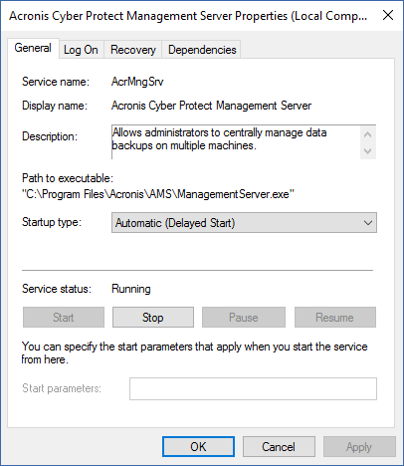Click the disabled Resume button
This screenshot has height=466, width=404.
335,318
